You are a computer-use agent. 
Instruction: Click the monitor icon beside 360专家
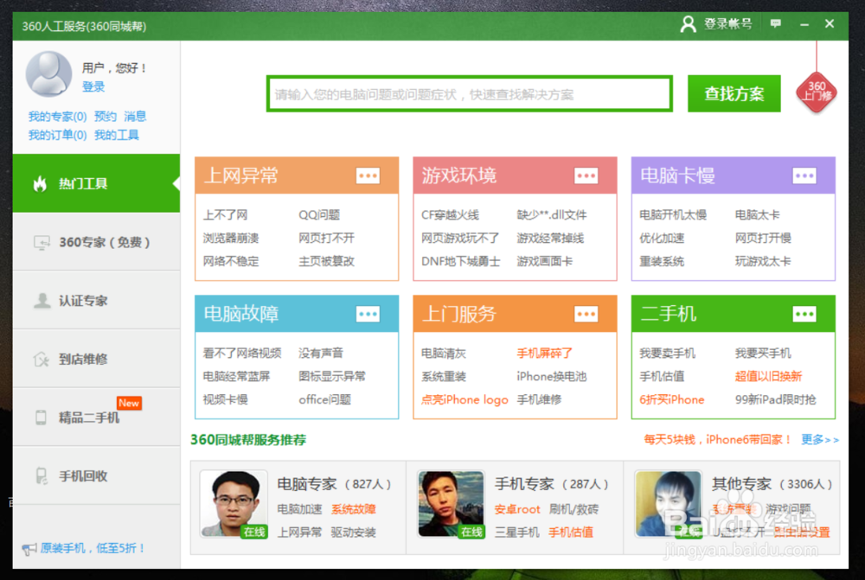[x=42, y=243]
